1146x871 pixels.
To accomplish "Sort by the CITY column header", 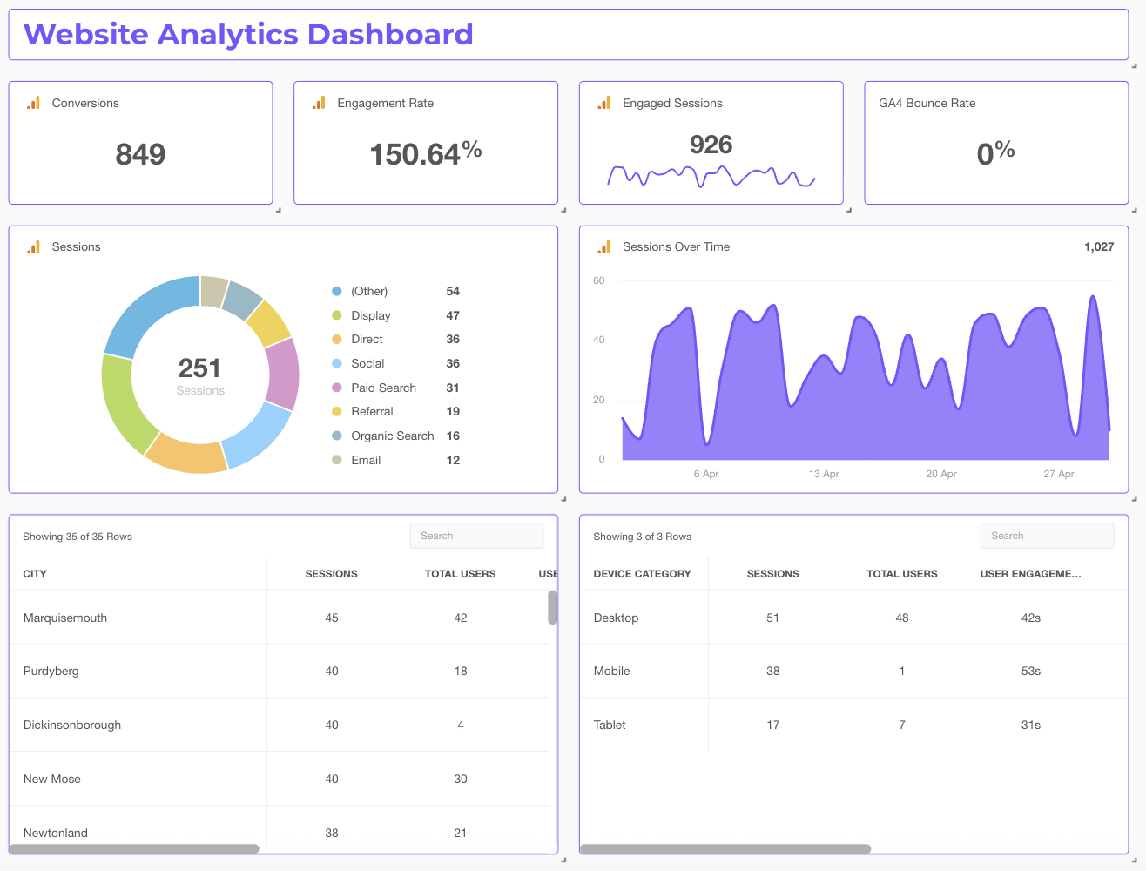I will [x=35, y=574].
